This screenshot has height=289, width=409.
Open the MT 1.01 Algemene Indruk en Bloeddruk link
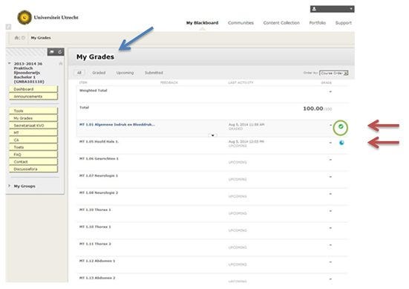coord(117,125)
